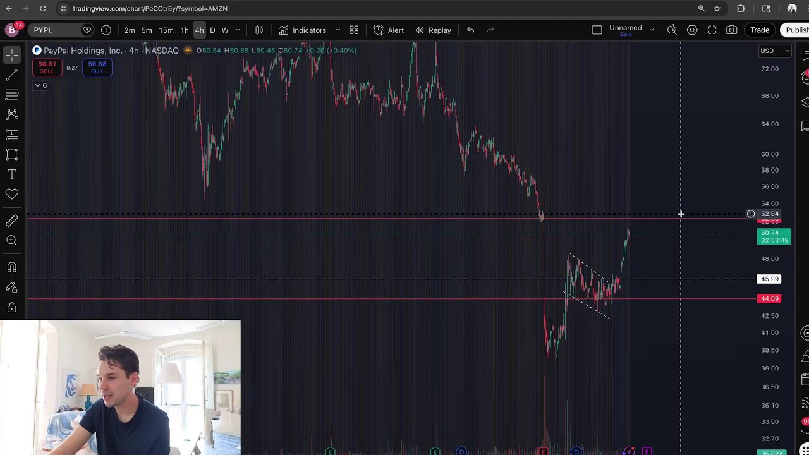Image resolution: width=809 pixels, height=455 pixels.
Task: Open the layout setup grid icon
Action: pyautogui.click(x=354, y=30)
